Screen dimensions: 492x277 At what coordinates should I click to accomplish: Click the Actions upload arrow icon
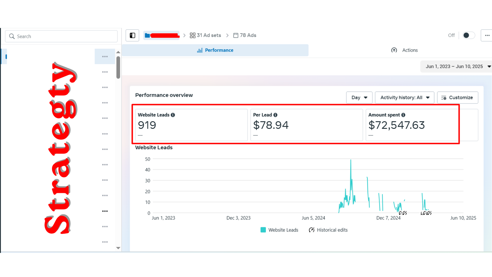click(x=394, y=50)
